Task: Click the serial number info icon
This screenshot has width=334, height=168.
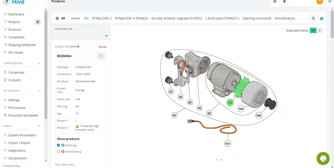Action: (x=78, y=47)
